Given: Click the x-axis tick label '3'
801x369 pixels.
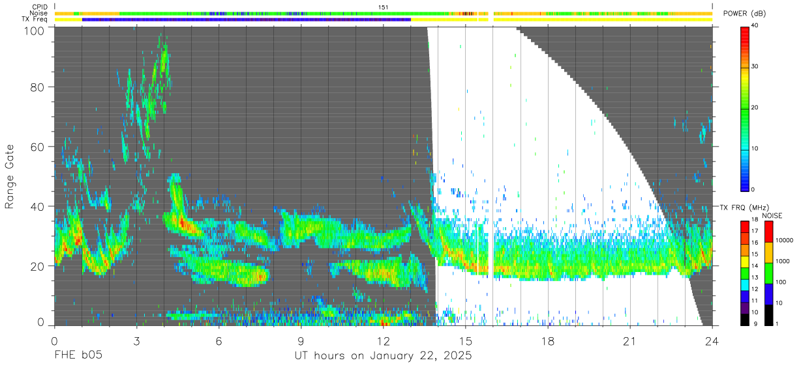Looking at the screenshot, I should (x=136, y=340).
